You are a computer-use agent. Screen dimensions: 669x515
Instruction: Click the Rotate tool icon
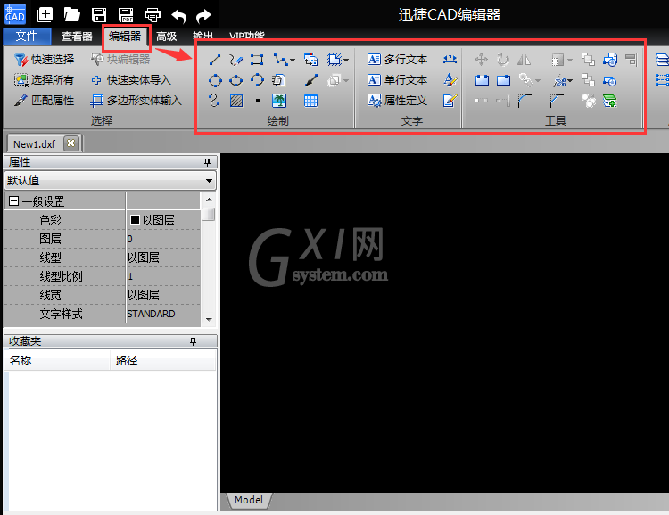click(503, 60)
